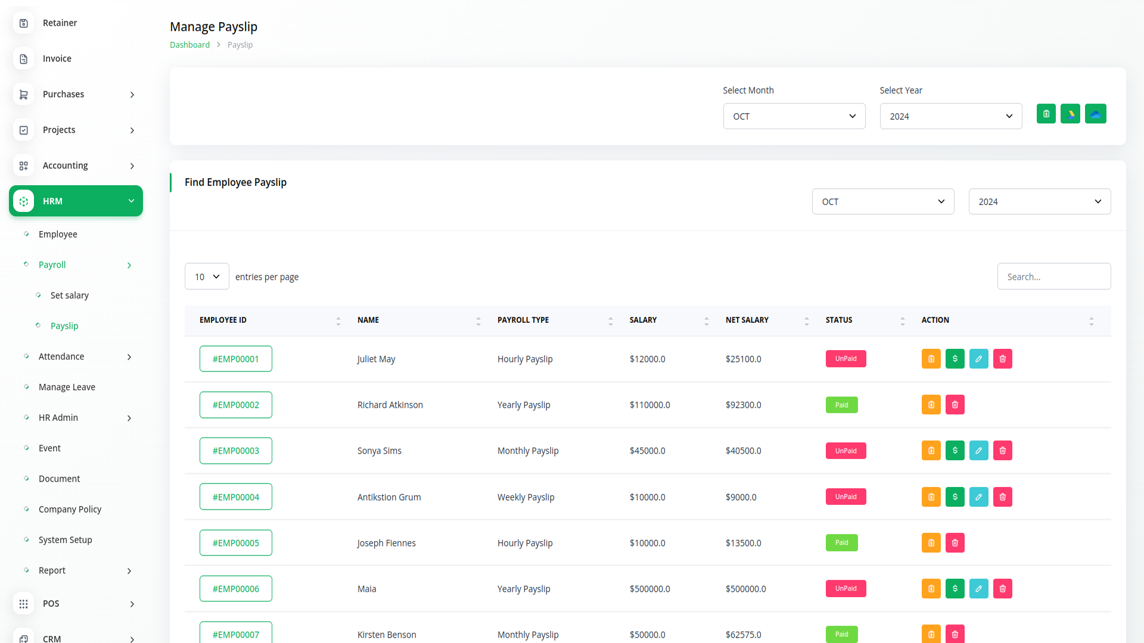Image resolution: width=1144 pixels, height=643 pixels.
Task: View payslip icon for Joseph Fiennes
Action: pos(931,543)
